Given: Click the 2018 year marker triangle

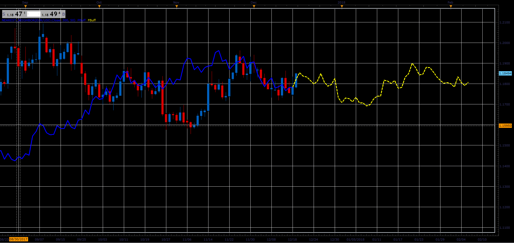Looking at the screenshot, I should [342, 7].
